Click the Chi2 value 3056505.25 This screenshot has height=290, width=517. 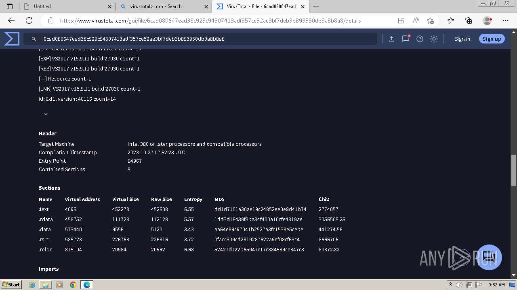tap(332, 220)
